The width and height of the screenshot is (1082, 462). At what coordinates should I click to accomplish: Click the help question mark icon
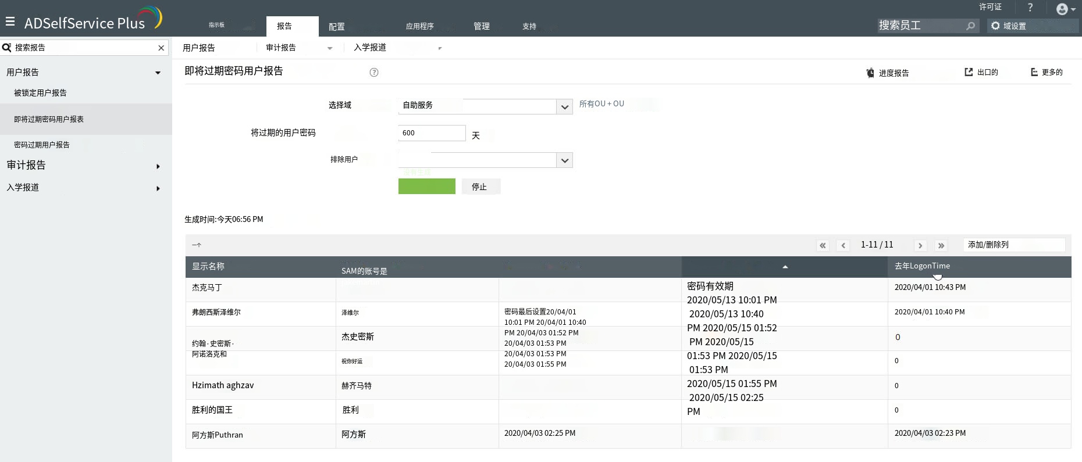pos(1030,8)
